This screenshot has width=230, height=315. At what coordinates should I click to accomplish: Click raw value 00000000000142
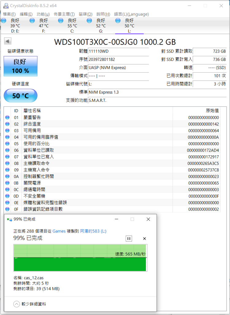point(204,124)
